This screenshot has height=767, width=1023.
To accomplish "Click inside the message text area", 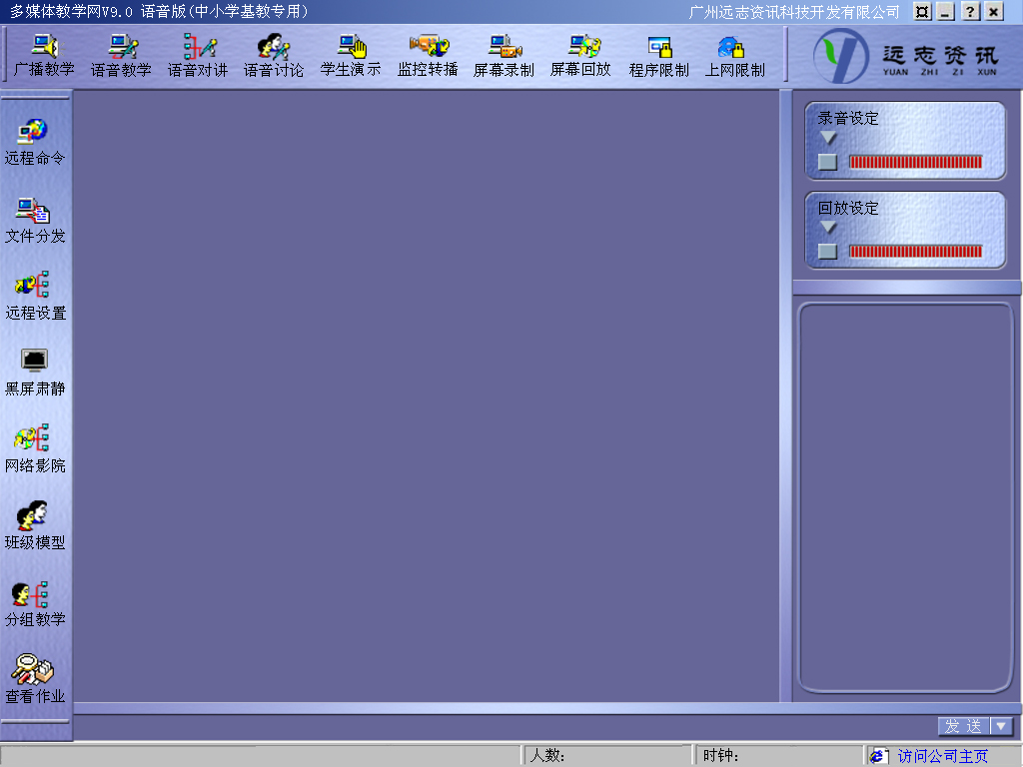I will click(905, 499).
